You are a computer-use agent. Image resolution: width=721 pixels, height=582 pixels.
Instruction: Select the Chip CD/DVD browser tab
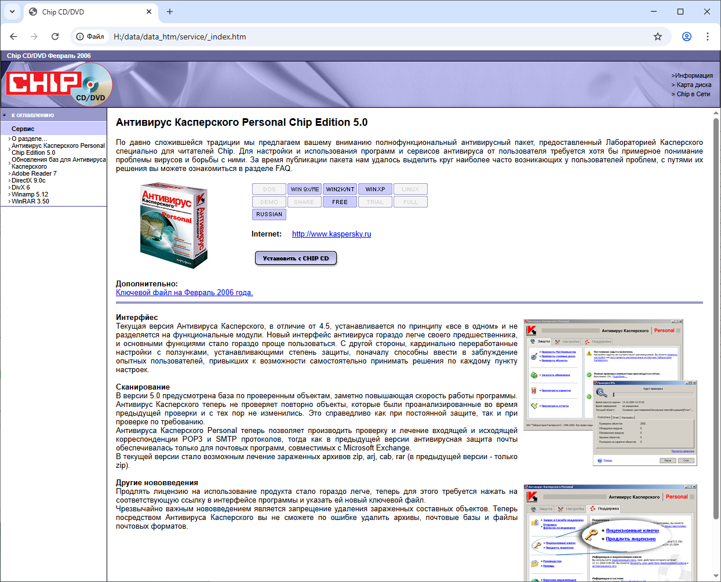pyautogui.click(x=90, y=12)
